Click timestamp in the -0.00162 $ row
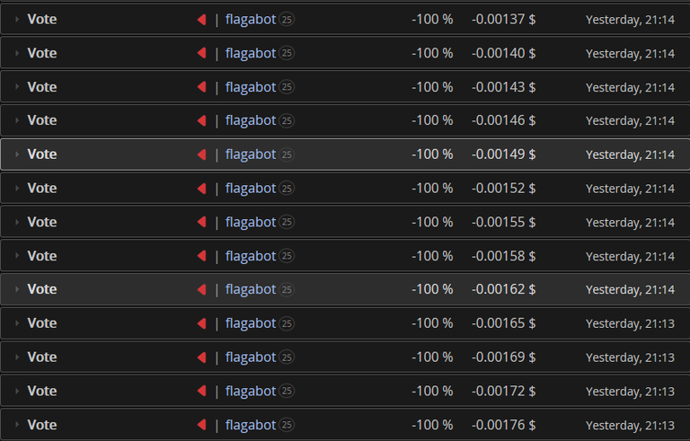 pyautogui.click(x=630, y=290)
